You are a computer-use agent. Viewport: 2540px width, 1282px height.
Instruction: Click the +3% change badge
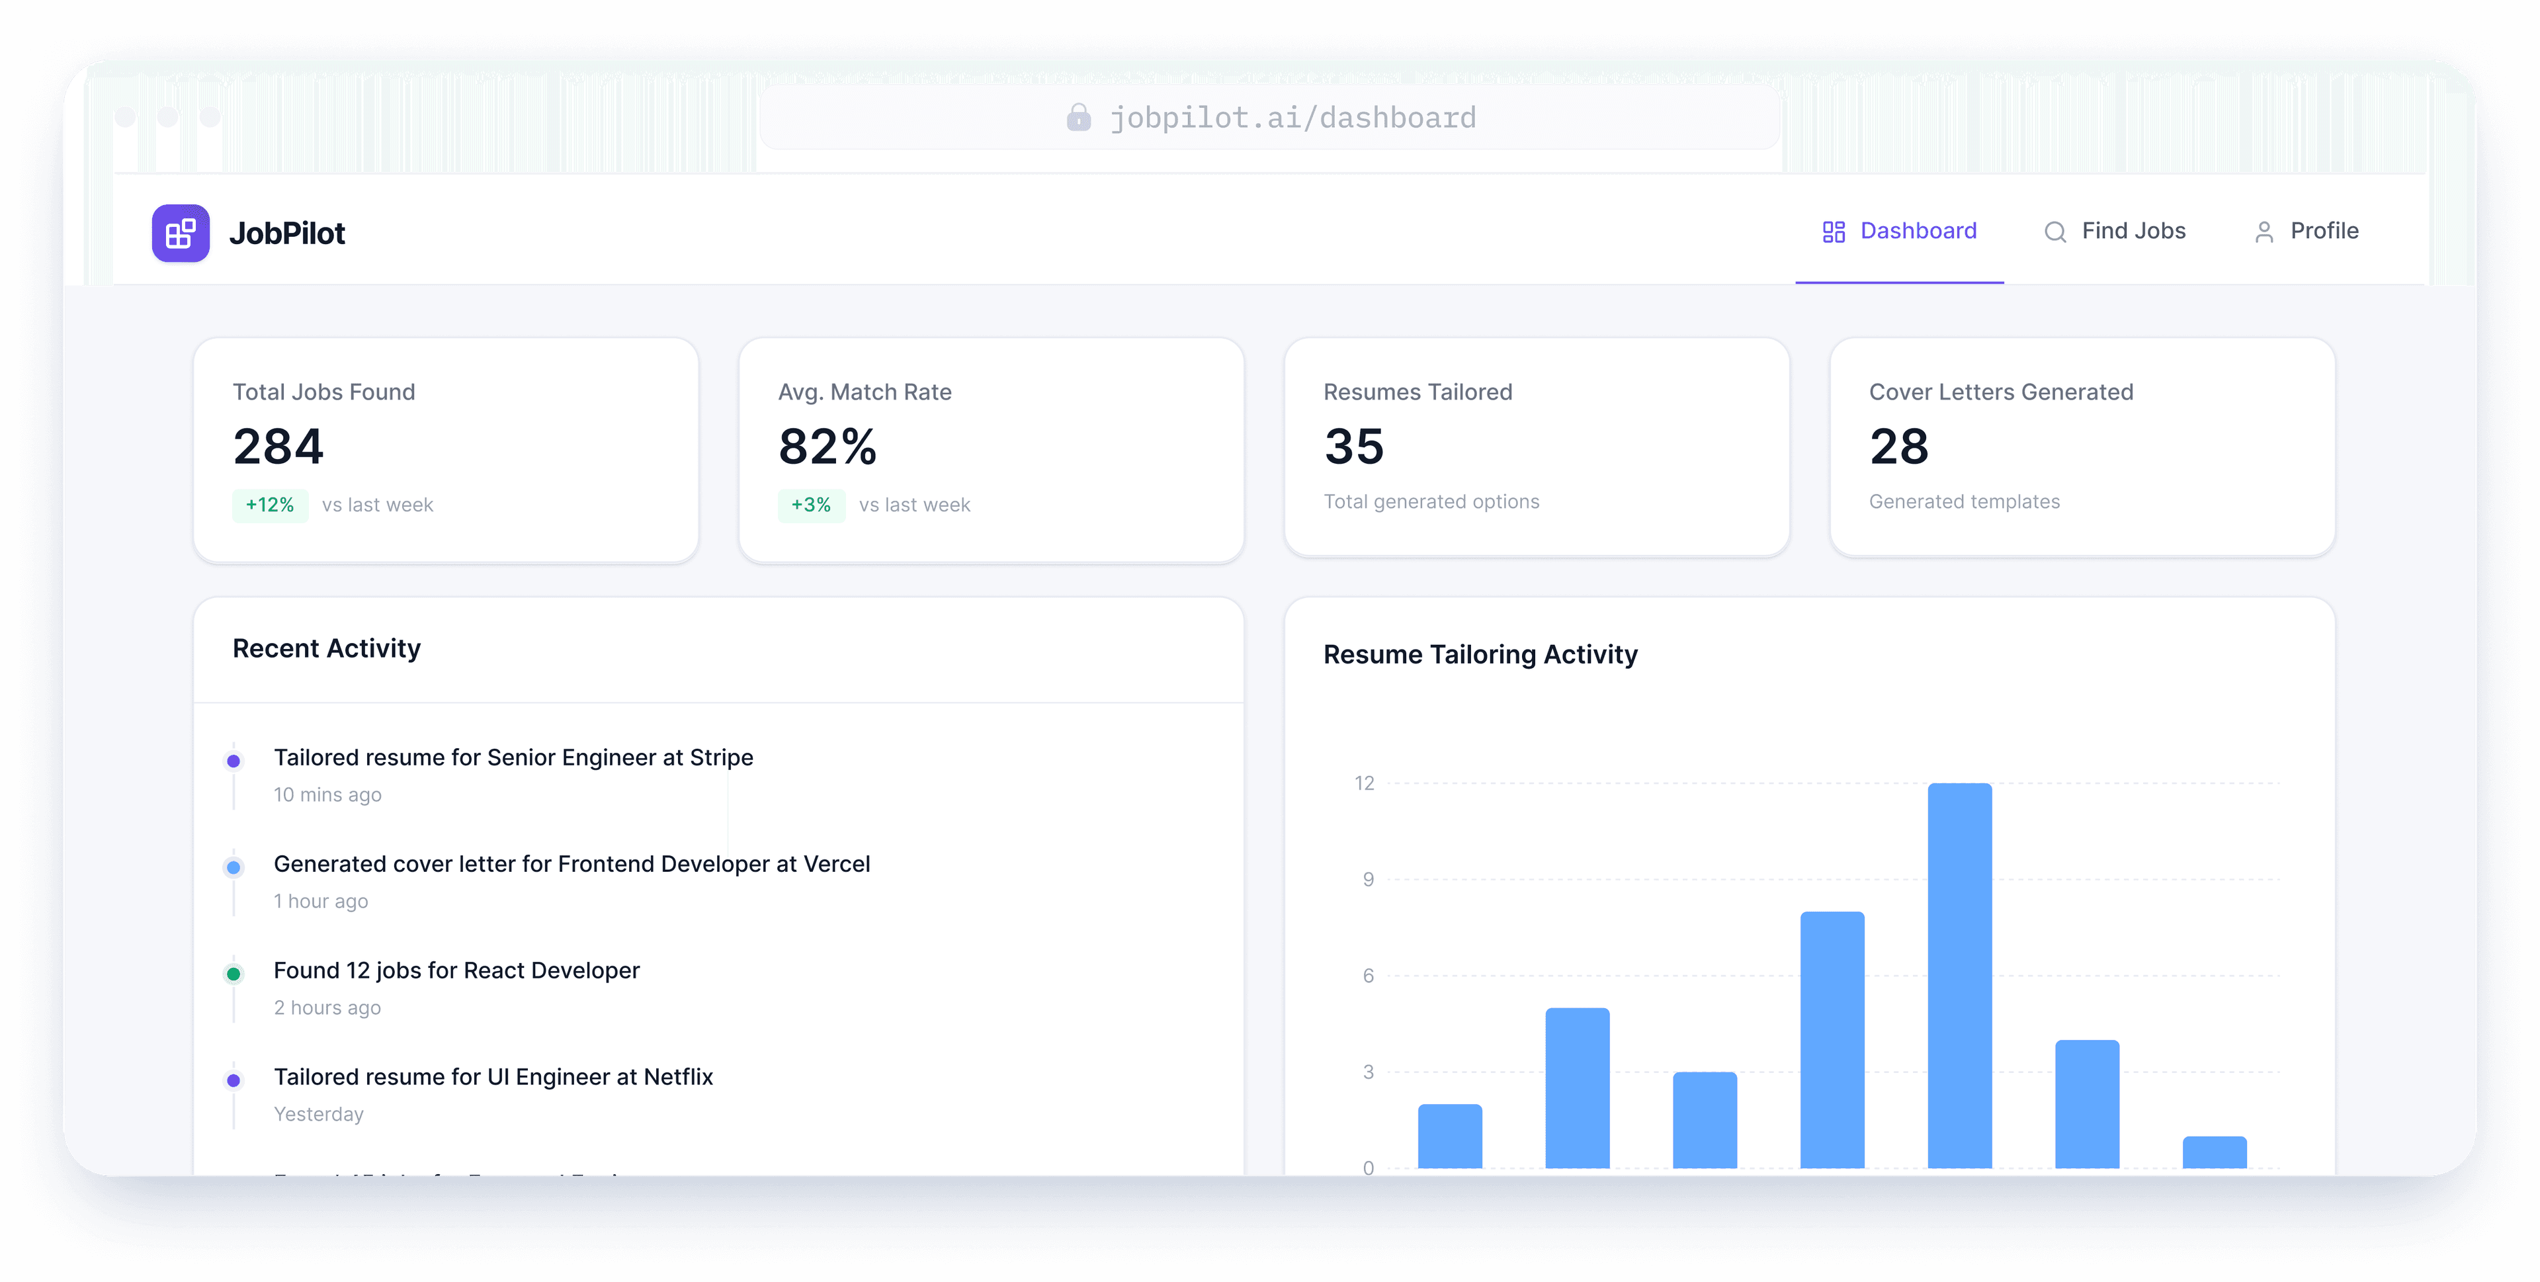point(810,505)
